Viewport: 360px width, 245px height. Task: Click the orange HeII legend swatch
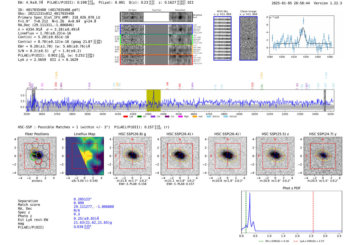[x=195, y=117]
